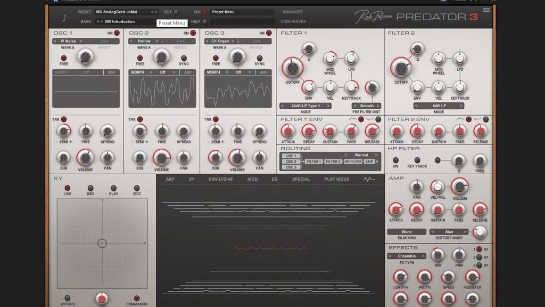Image resolution: width=545 pixels, height=307 pixels.
Task: Open the Ensemble FX TYPE dropdown
Action: 407,256
